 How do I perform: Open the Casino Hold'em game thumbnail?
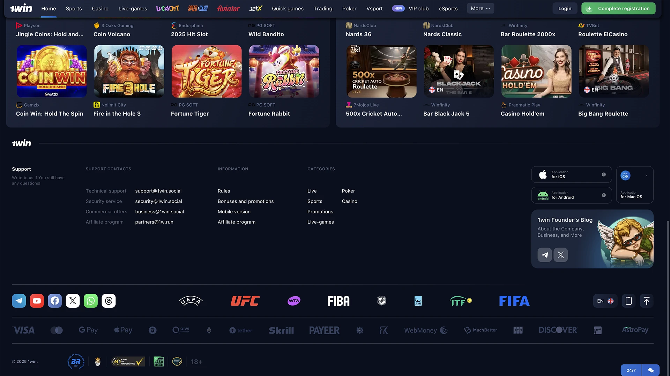point(536,71)
